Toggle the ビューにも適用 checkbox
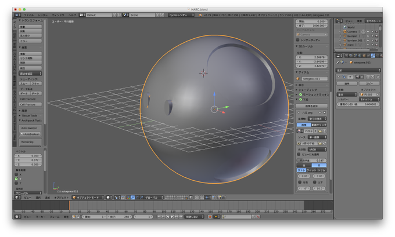 tap(299, 154)
